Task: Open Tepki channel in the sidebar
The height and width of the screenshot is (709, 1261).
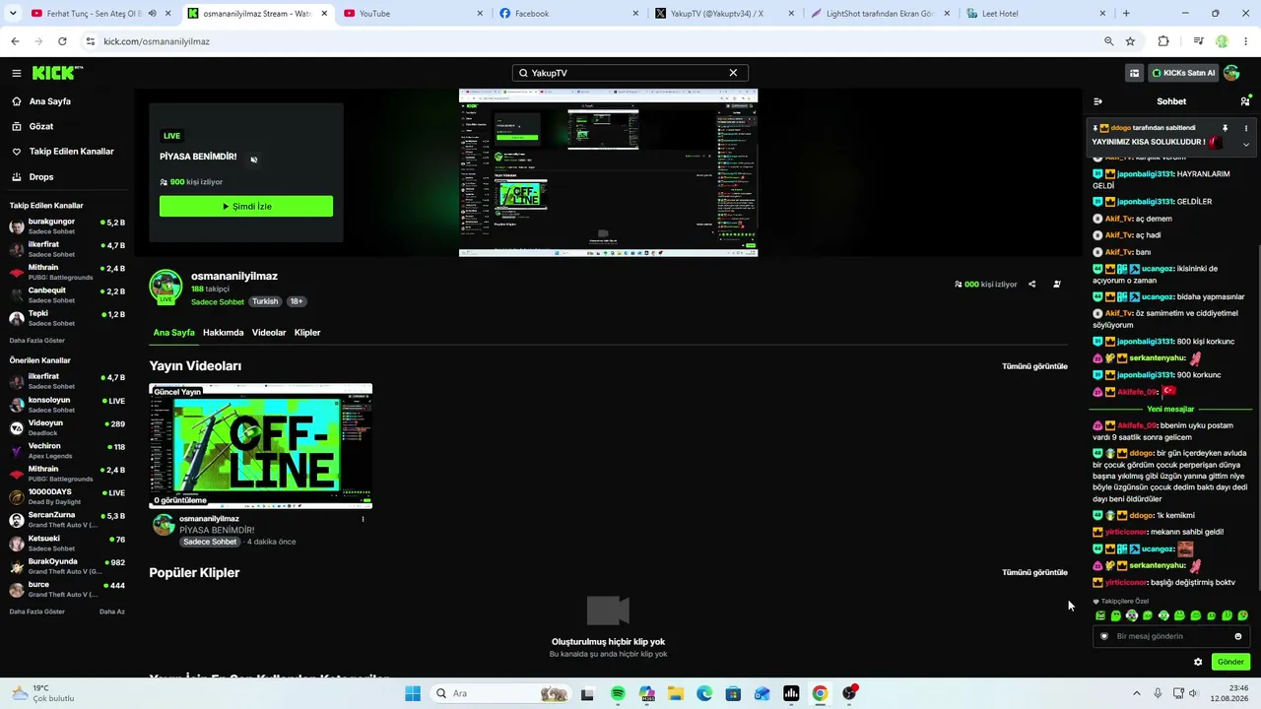Action: [x=67, y=318]
